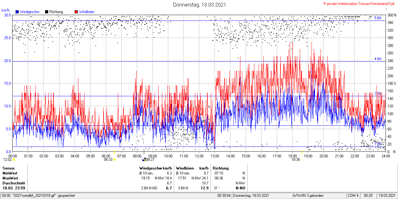The height and width of the screenshot is (199, 398).
Task: Click the status bar windbft_20210318.gif gespeichert message
Action: pos(39,196)
